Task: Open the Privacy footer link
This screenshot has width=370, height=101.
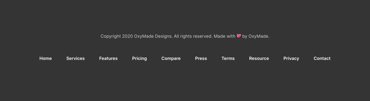Action: tap(291, 58)
